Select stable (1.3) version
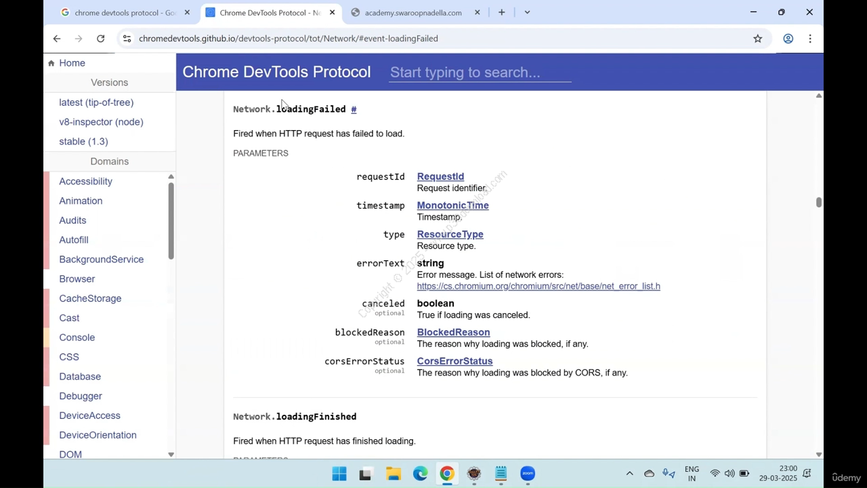 83,142
